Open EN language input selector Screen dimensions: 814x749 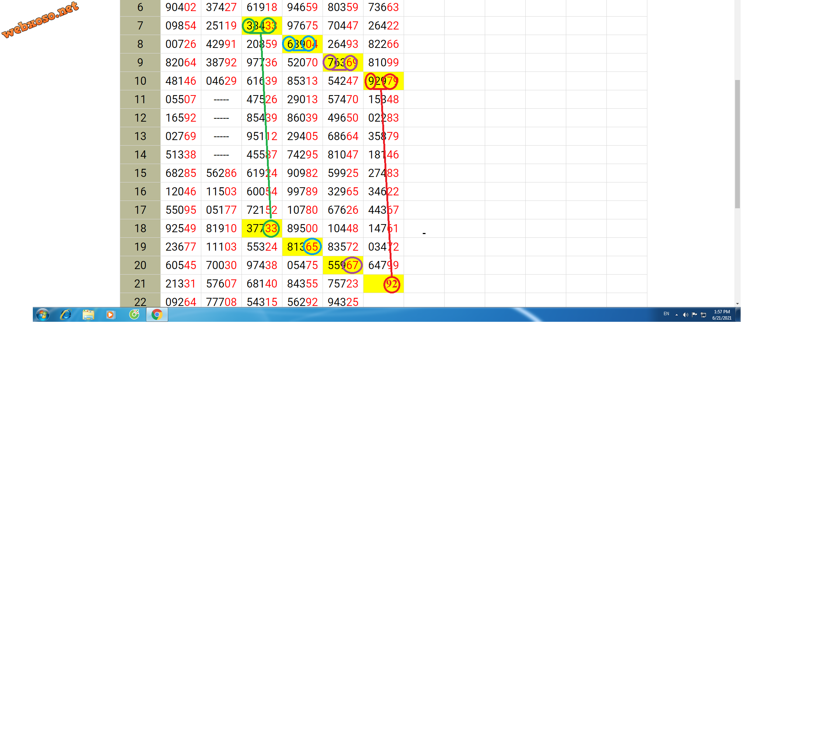pos(666,314)
